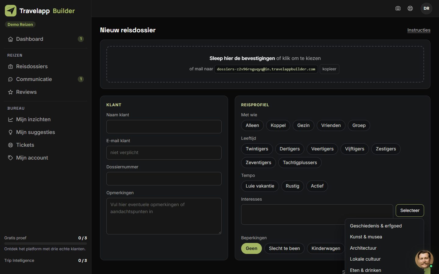
Task: Click the confirmation upload drop zone
Action: click(x=265, y=64)
